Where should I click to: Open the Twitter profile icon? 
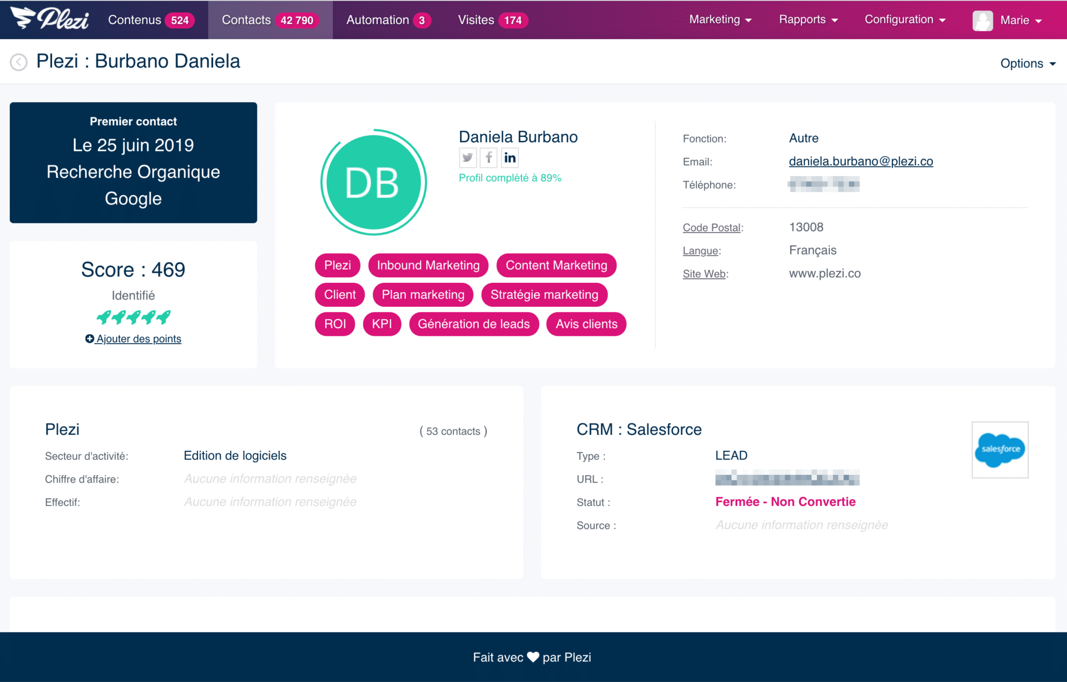tap(467, 157)
